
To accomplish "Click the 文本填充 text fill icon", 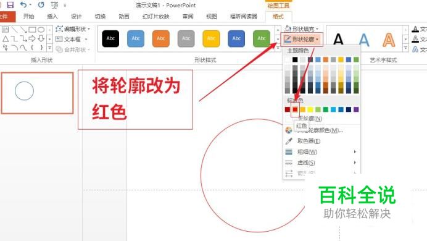I will point(415,28).
